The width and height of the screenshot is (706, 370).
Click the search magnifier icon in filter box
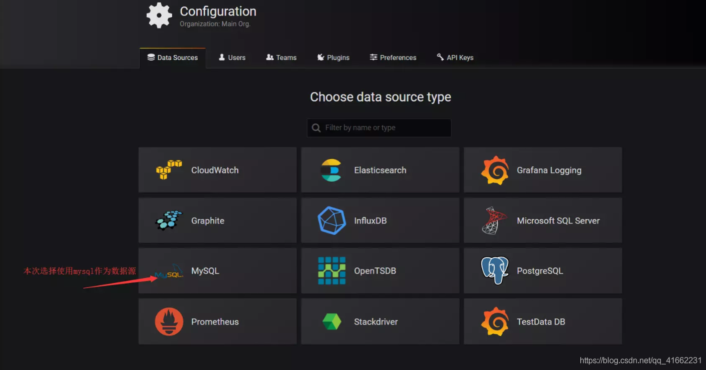[x=316, y=128]
